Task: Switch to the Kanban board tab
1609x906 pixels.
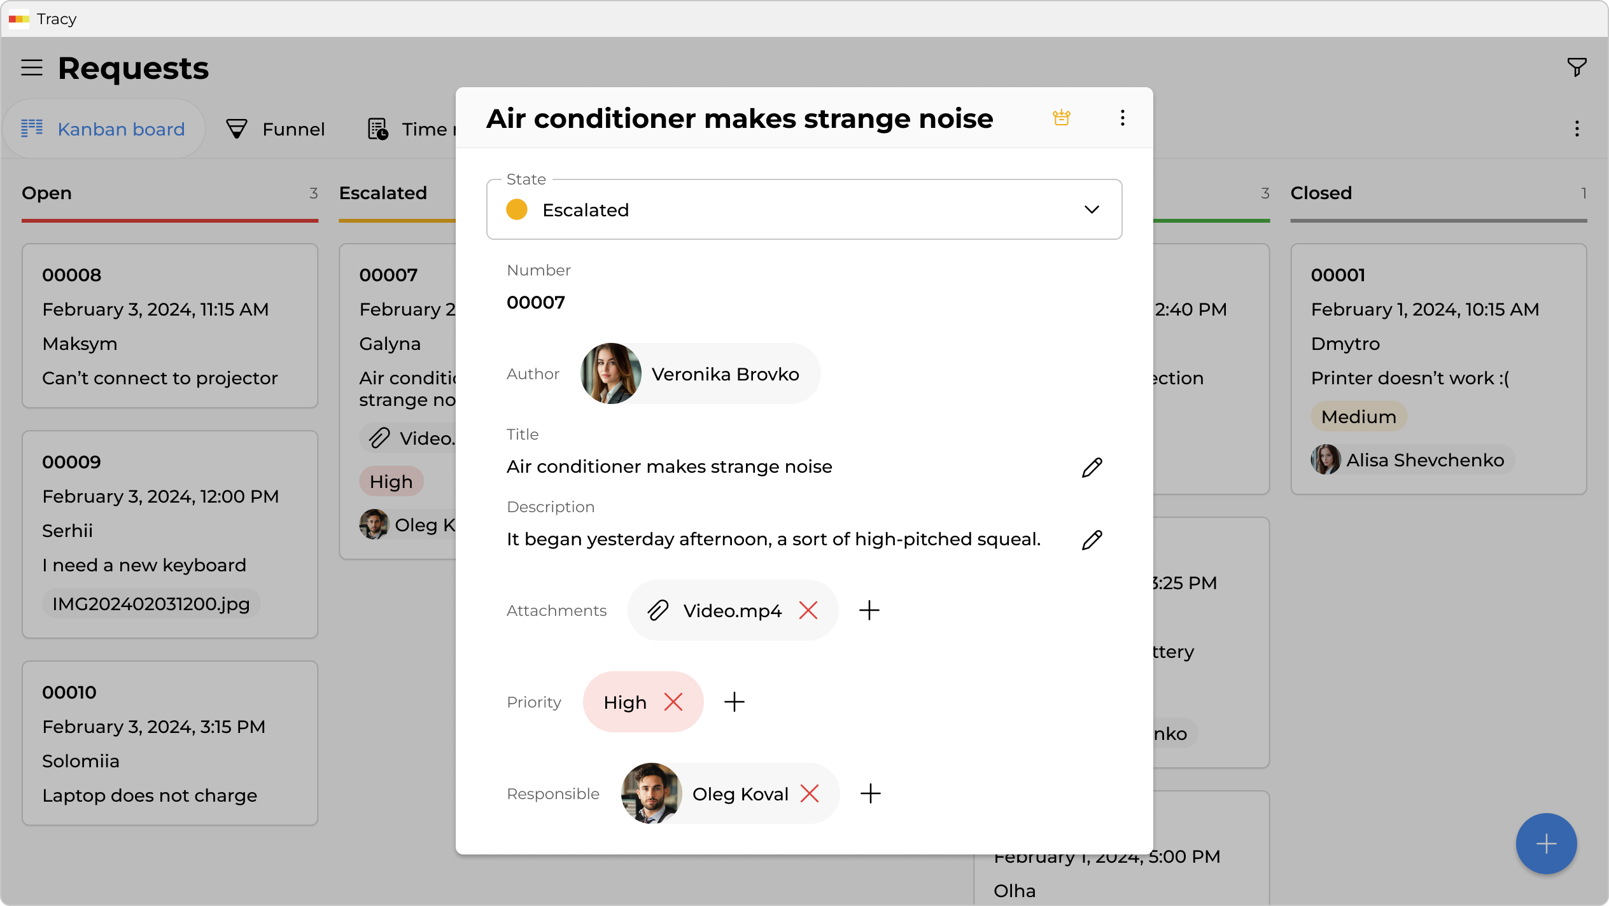Action: 103,129
